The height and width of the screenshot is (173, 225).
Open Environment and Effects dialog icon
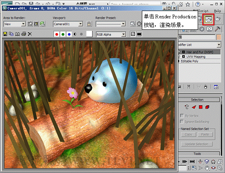[139, 24]
